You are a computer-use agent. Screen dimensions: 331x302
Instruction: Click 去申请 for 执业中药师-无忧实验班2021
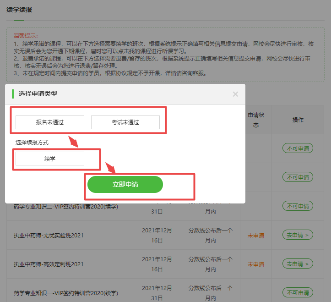coord(298,235)
